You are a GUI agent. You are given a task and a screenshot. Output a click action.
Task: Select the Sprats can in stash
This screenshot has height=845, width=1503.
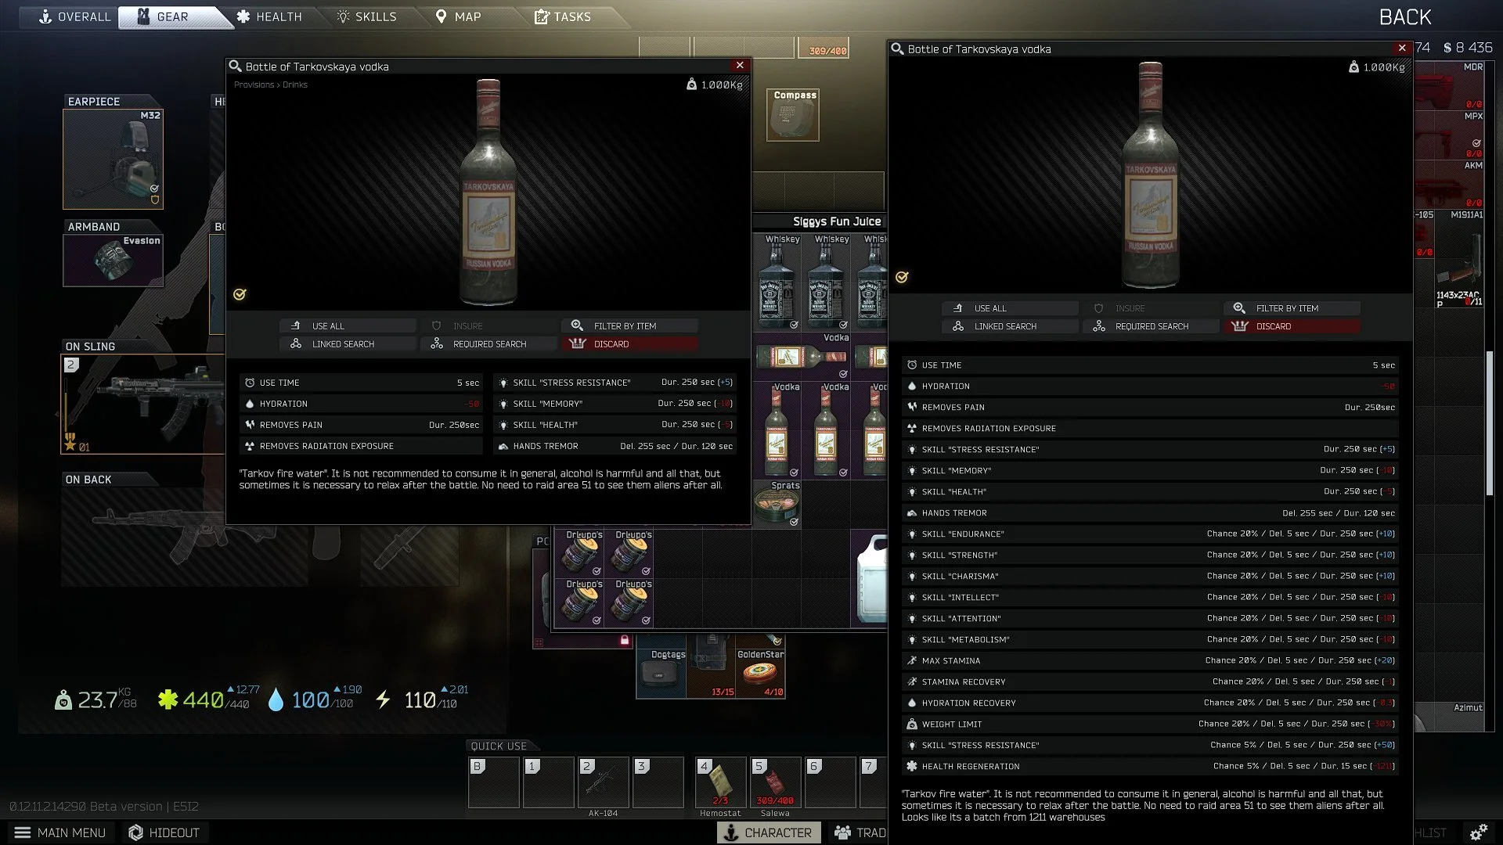[777, 505]
